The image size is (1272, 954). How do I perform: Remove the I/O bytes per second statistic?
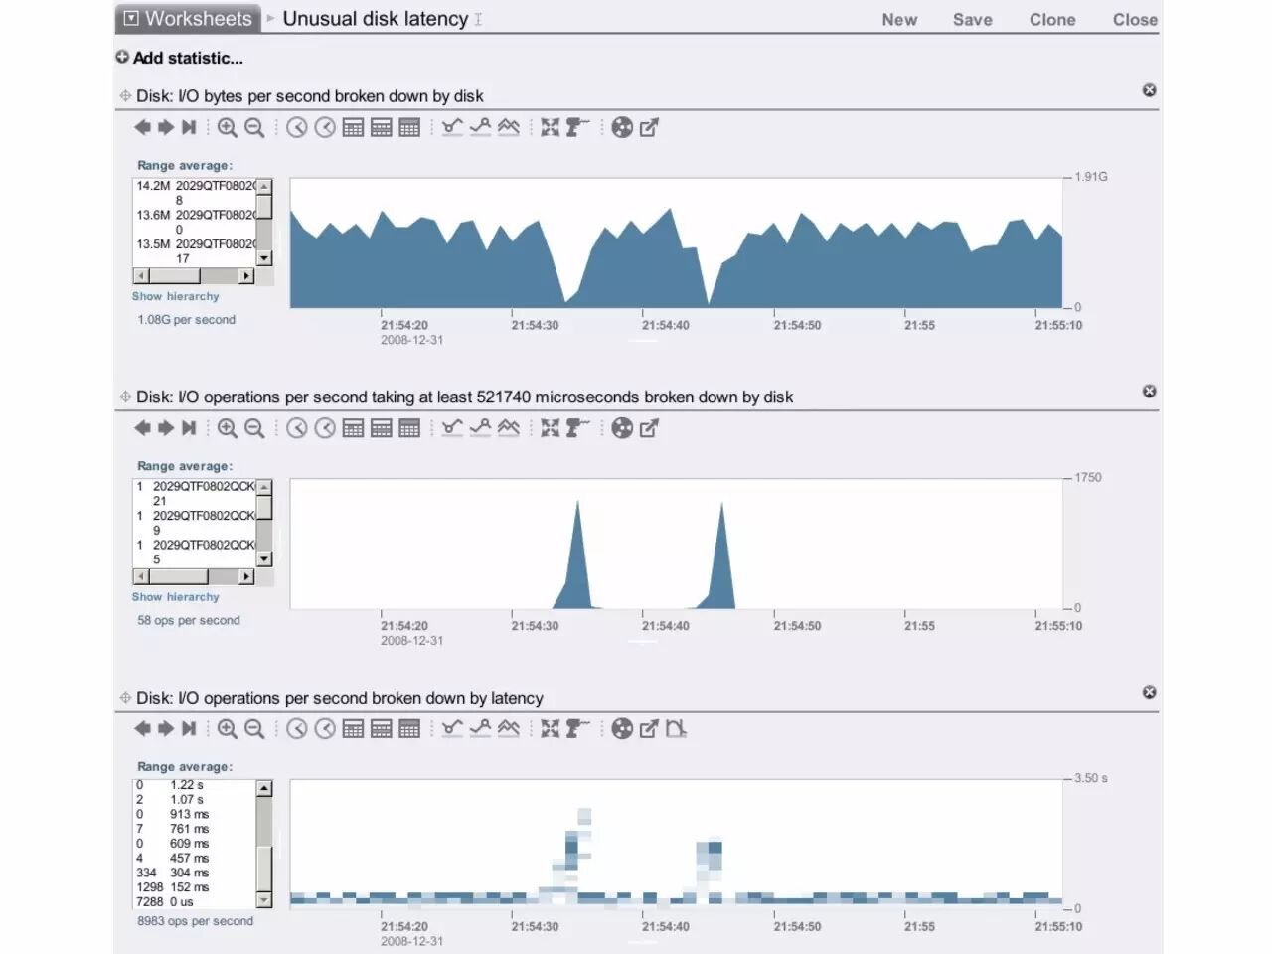1149,90
